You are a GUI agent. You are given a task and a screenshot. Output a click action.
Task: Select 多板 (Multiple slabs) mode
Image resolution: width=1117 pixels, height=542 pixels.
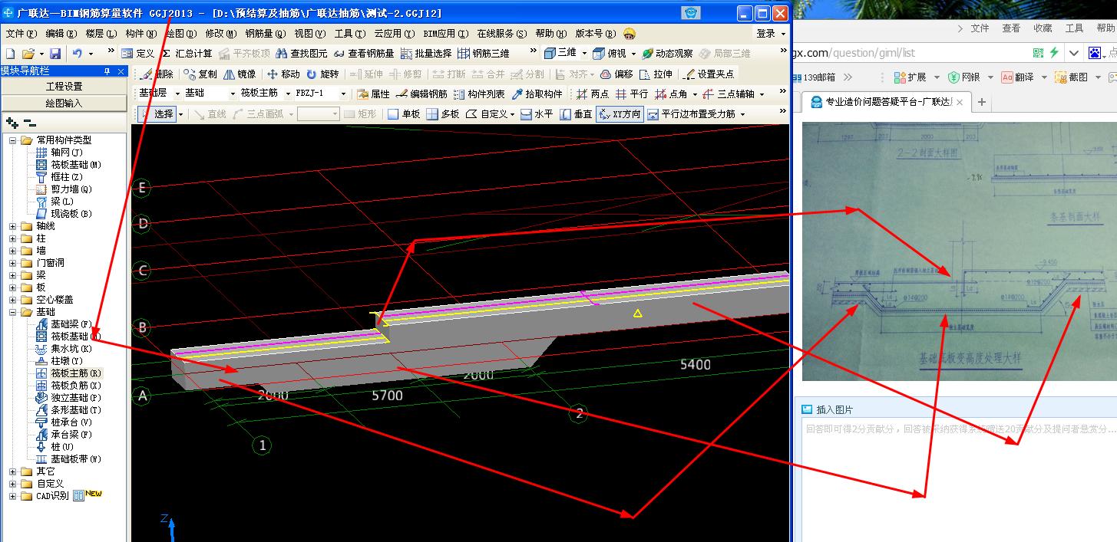click(x=443, y=113)
